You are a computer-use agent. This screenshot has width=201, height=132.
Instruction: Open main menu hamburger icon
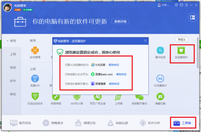click(187, 5)
